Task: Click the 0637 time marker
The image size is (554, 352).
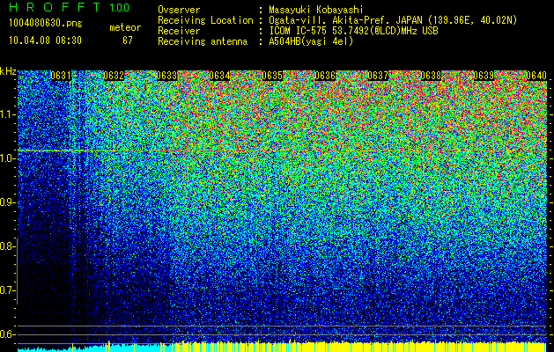Action: pyautogui.click(x=378, y=76)
